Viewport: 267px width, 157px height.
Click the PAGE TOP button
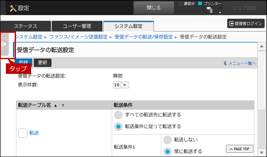240,149
